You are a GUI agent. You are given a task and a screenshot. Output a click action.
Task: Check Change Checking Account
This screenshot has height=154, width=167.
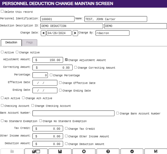[x=33, y=105]
